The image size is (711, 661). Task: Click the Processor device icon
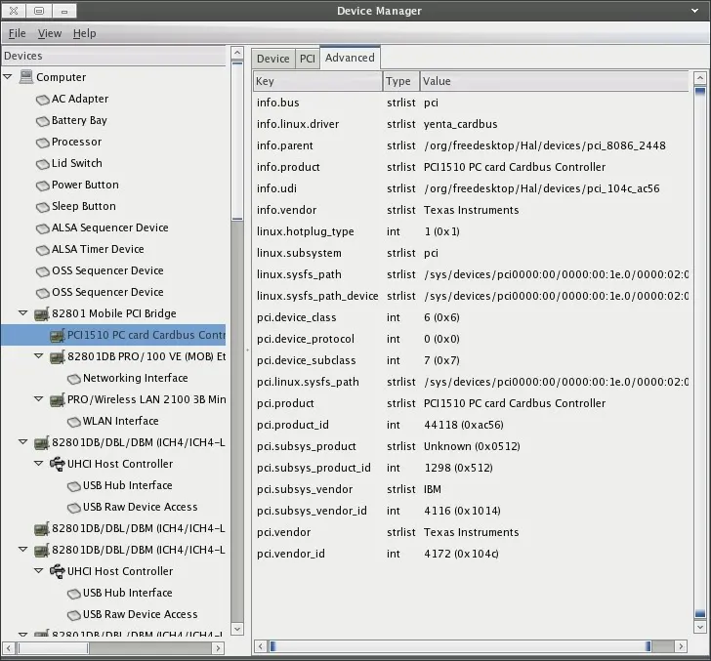[42, 143]
